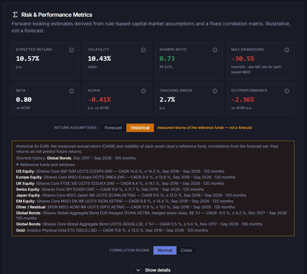Open the Sharpe Ratio info icon
Image resolution: width=307 pixels, height=274 pixels.
215,50
